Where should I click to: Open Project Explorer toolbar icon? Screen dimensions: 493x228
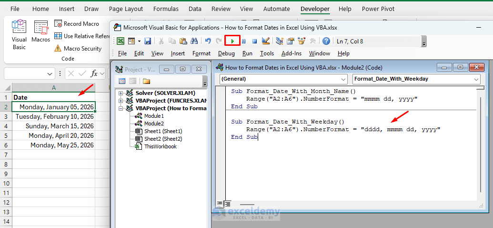[x=279, y=41]
